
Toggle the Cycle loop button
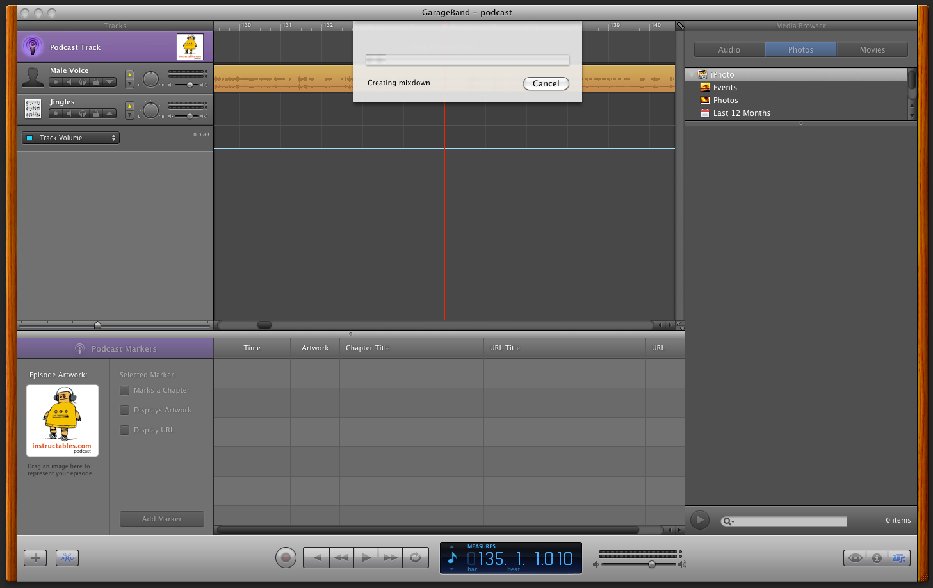click(415, 557)
